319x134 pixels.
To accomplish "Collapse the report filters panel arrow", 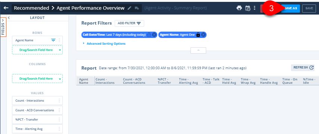I will click(x=198, y=50).
